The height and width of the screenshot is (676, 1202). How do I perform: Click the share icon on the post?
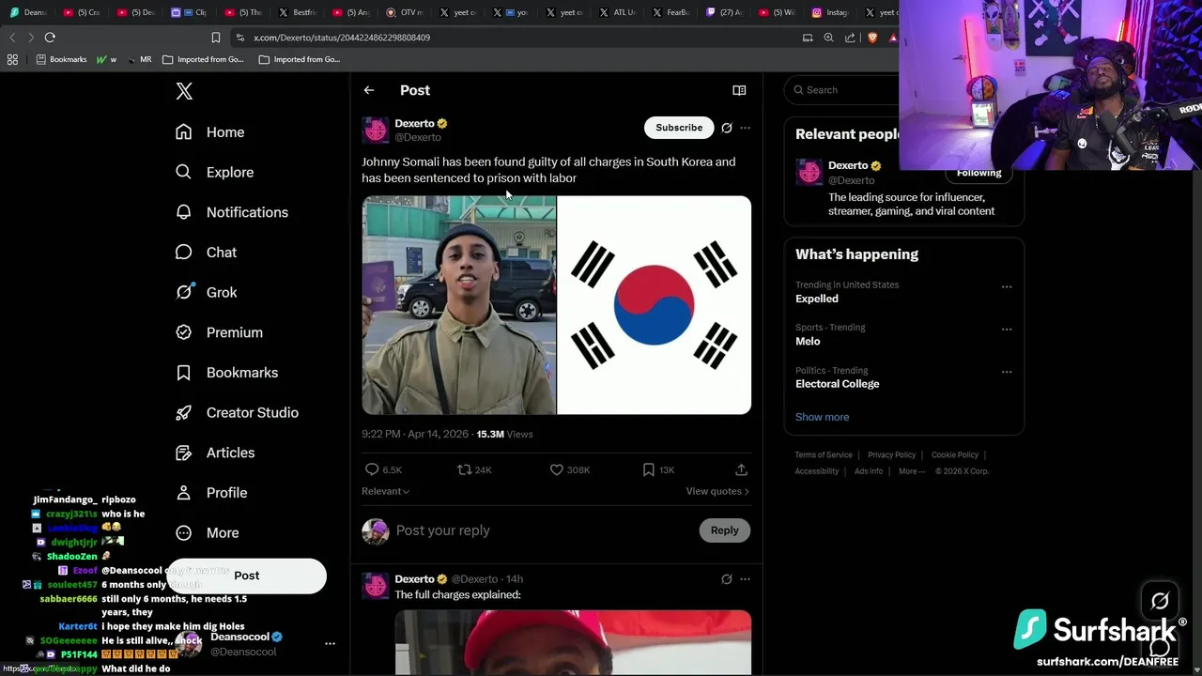click(x=741, y=469)
